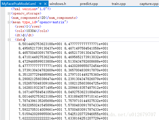Collapse the mean type_id element
The image size is (159, 120).
[9, 22]
